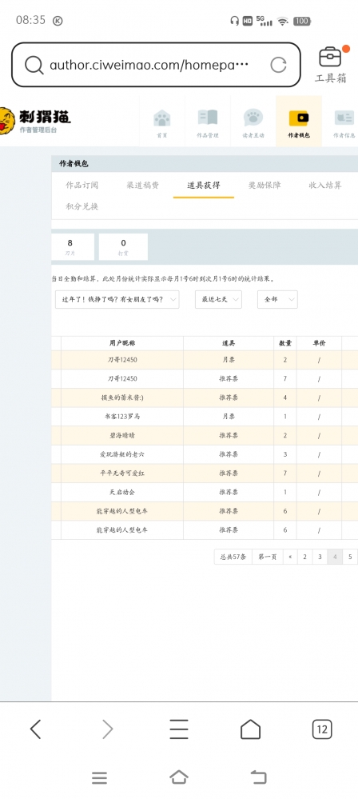Click user 摸鱼的蕾米酱:) row
358x799 pixels.
tap(122, 398)
